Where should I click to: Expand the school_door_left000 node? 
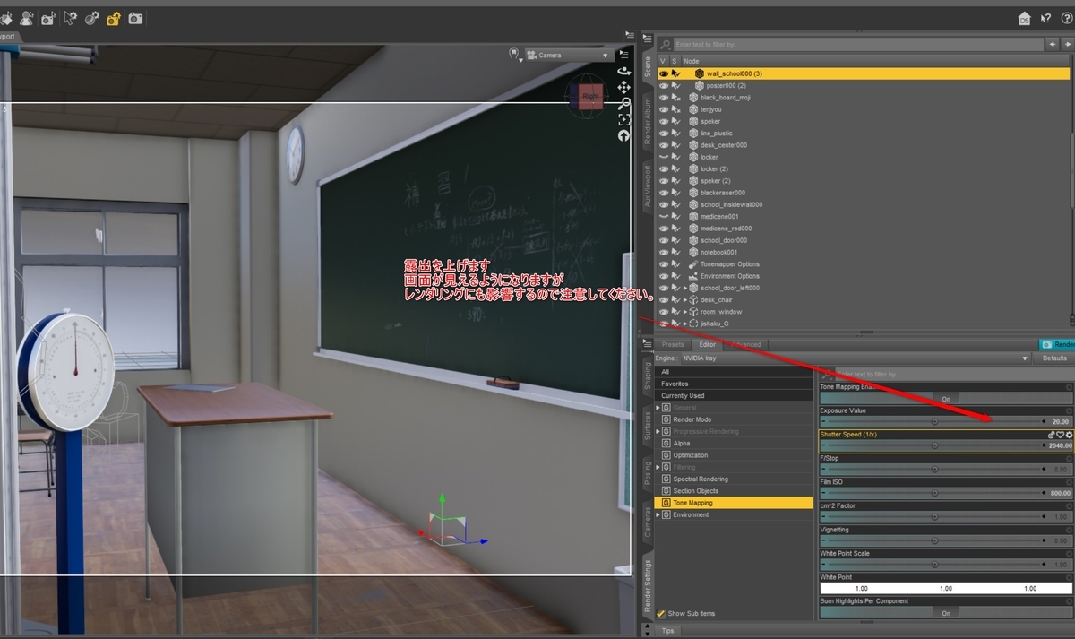coord(684,288)
